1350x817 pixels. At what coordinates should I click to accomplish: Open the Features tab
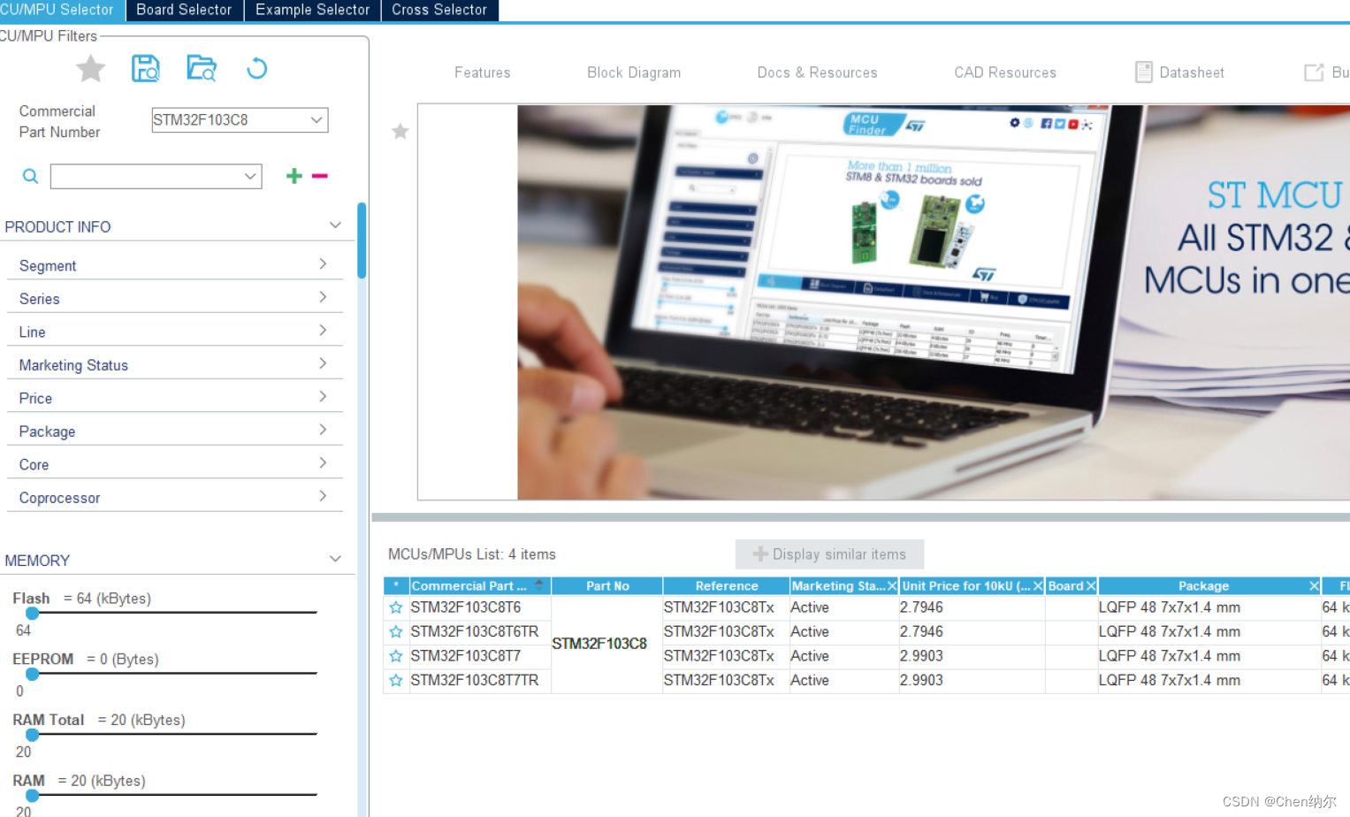pyautogui.click(x=483, y=73)
